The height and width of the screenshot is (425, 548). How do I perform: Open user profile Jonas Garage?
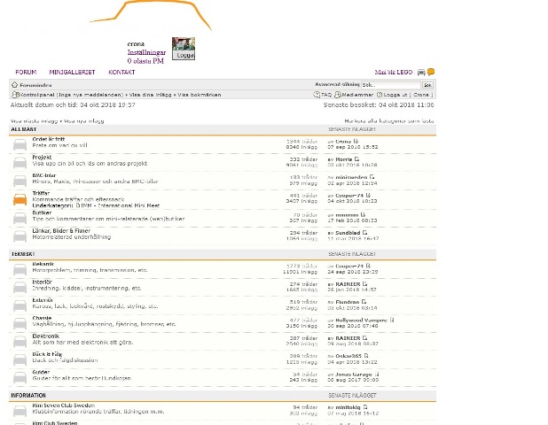(x=354, y=375)
